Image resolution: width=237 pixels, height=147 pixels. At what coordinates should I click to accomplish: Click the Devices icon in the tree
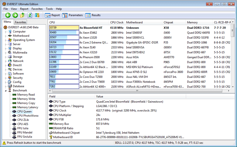click(x=10, y=69)
